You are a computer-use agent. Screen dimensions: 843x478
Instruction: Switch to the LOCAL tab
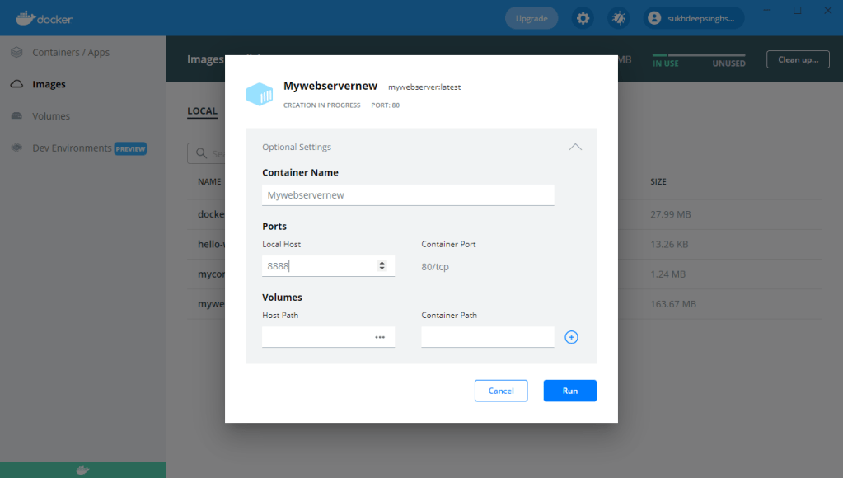203,111
